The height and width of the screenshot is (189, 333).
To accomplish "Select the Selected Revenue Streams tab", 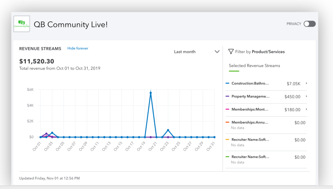I will [x=255, y=66].
